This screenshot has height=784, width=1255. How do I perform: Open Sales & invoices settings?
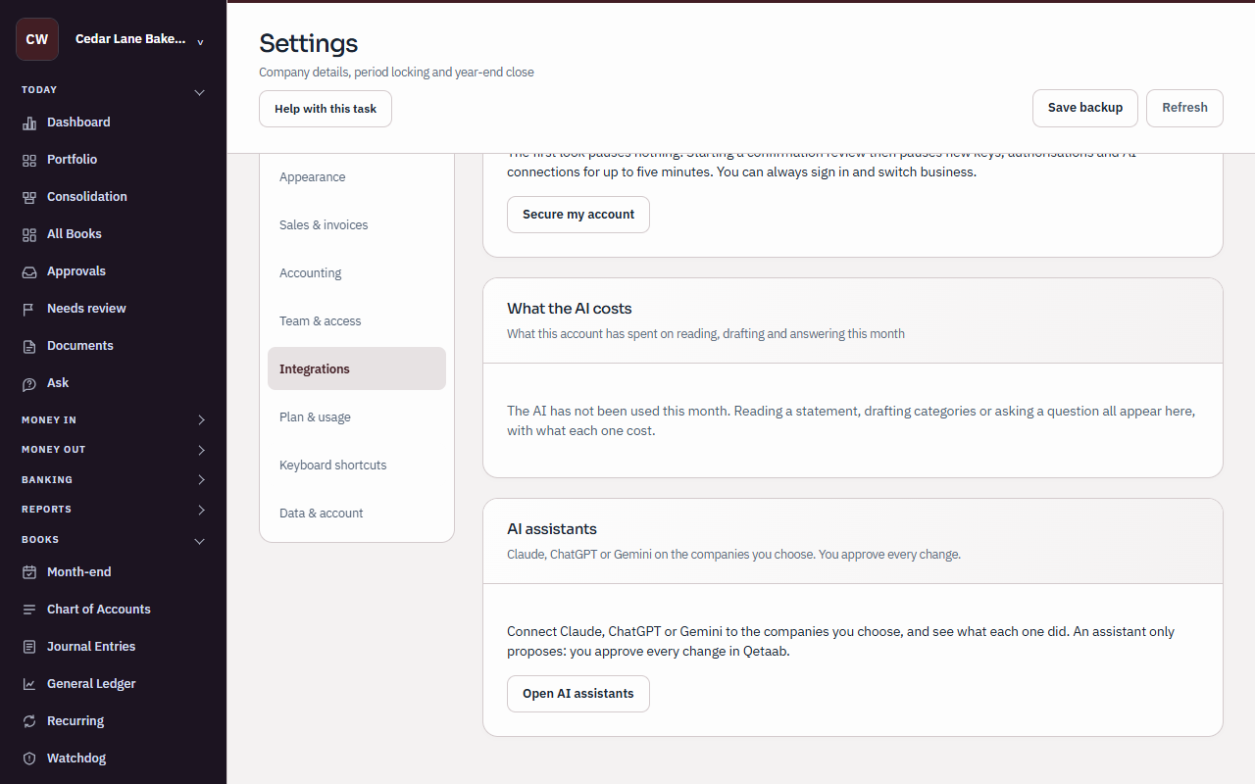357,225
